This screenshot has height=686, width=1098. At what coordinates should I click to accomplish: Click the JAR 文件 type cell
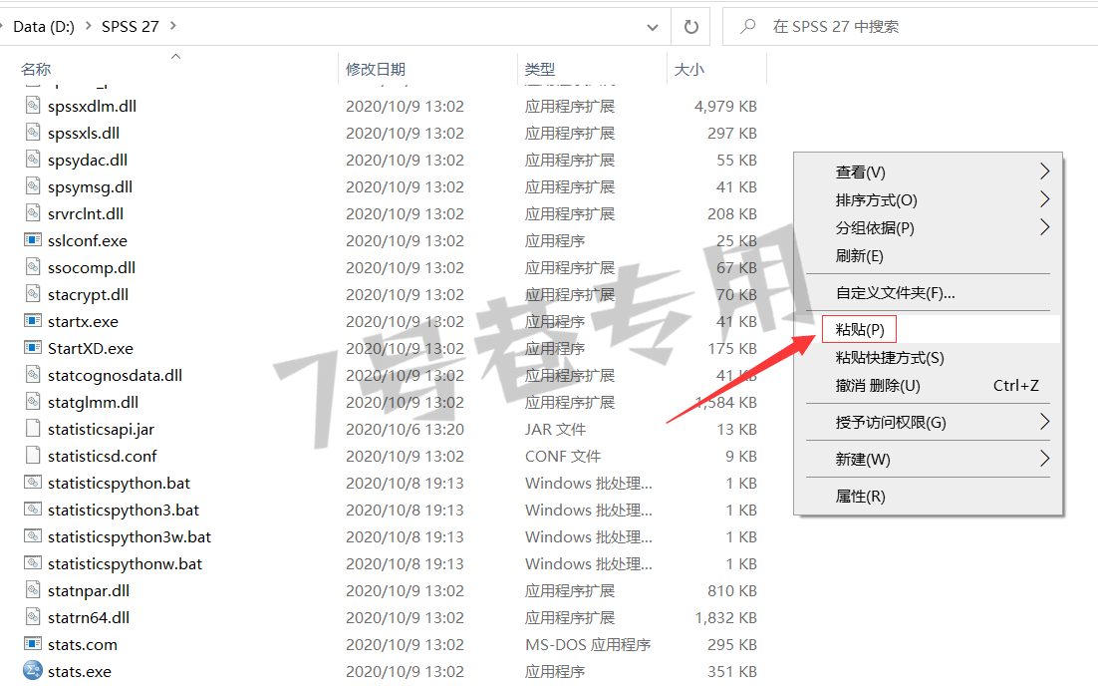(x=555, y=429)
